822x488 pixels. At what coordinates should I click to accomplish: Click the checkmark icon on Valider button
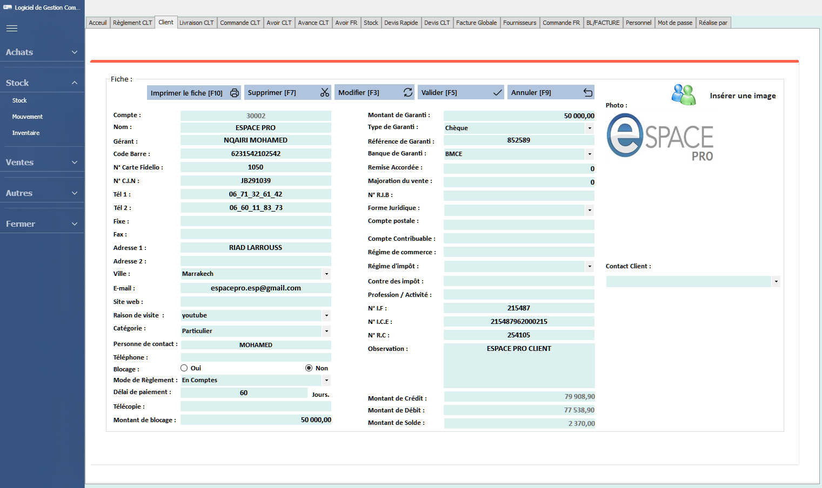tap(498, 93)
